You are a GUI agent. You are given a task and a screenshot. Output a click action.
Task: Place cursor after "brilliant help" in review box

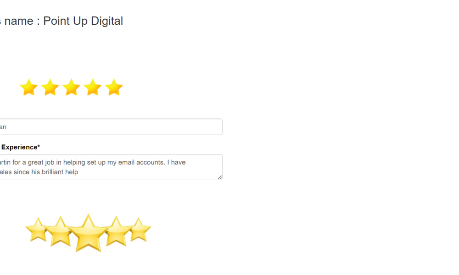[78, 172]
